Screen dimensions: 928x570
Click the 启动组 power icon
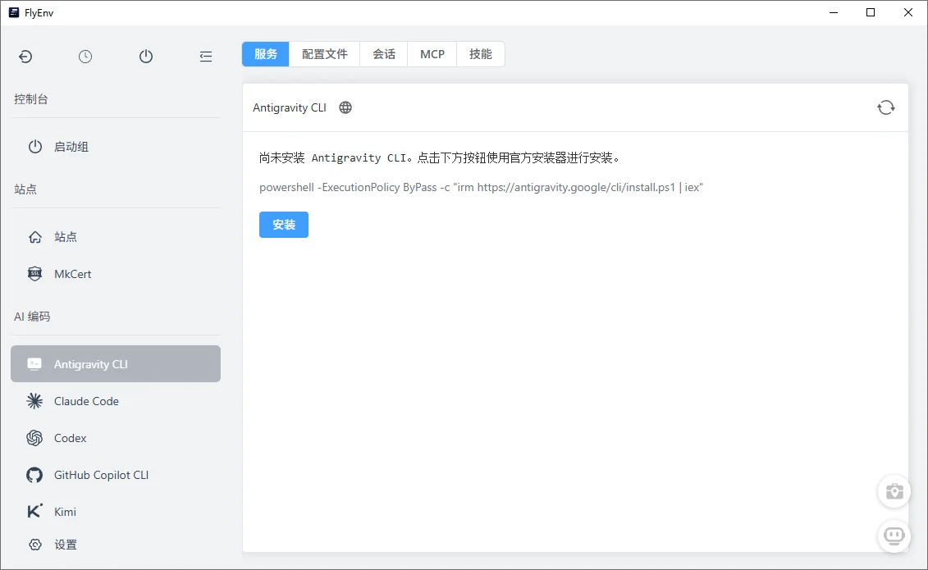pyautogui.click(x=35, y=147)
